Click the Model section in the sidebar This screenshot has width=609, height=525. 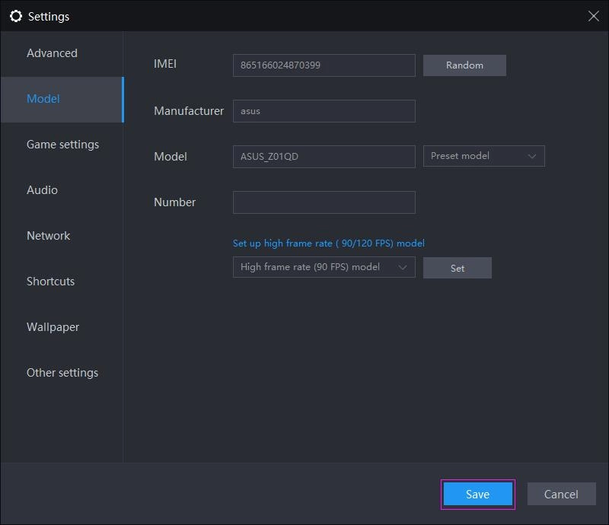point(43,99)
